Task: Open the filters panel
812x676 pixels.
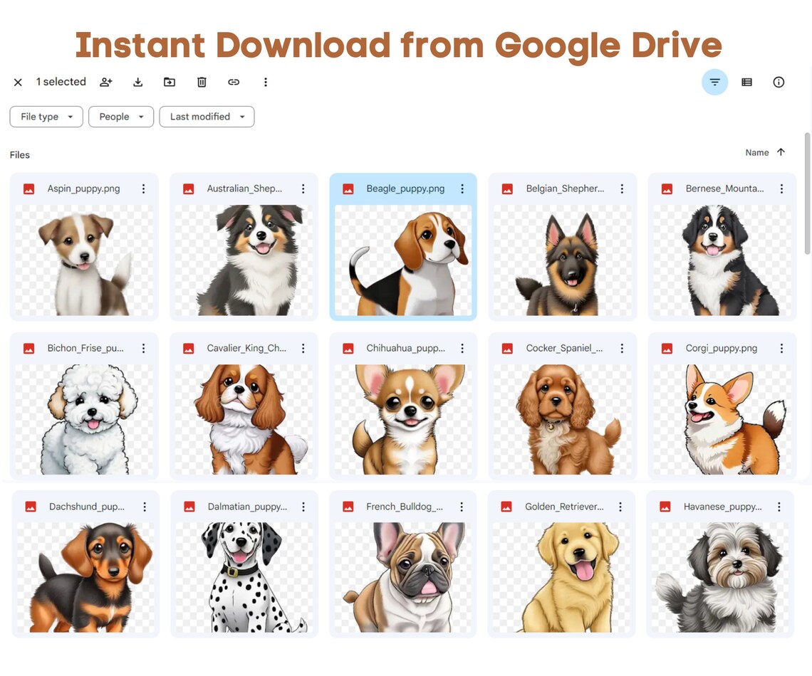Action: tap(714, 82)
